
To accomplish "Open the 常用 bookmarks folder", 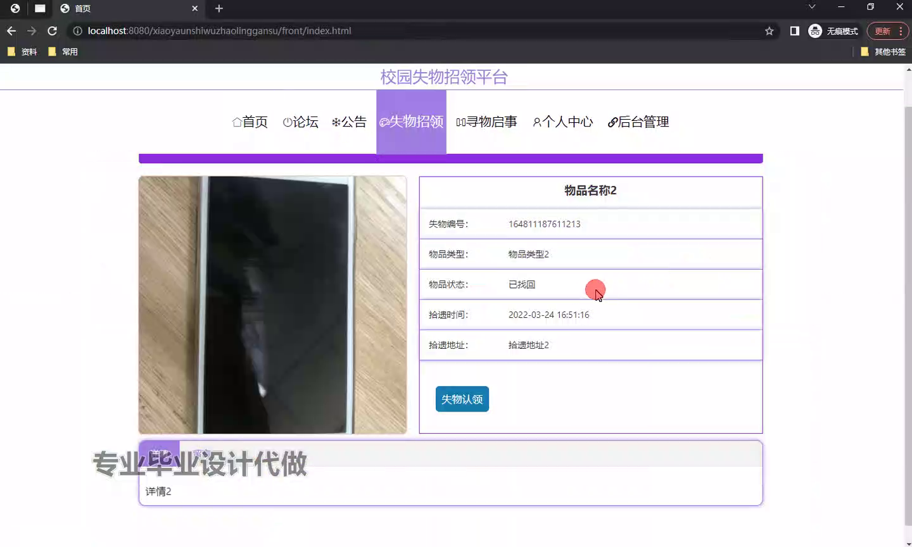I will tap(63, 52).
